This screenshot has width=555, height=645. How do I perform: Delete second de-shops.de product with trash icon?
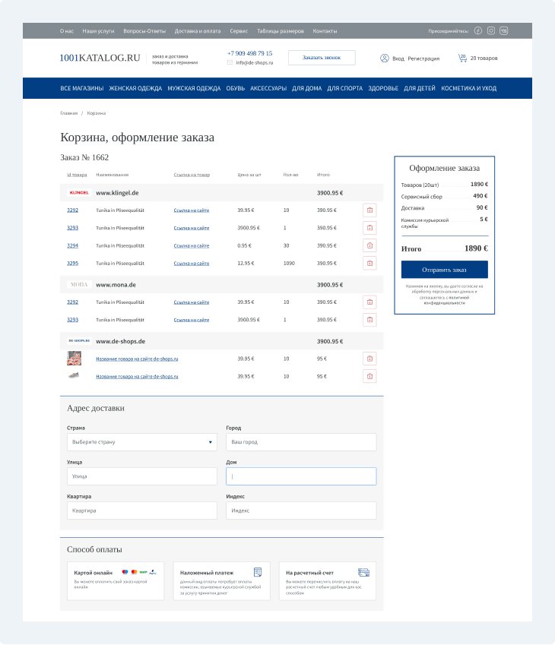coord(369,376)
